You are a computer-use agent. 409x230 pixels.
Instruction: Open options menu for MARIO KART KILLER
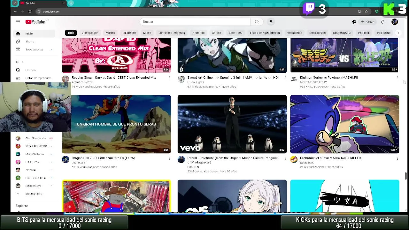(397, 158)
